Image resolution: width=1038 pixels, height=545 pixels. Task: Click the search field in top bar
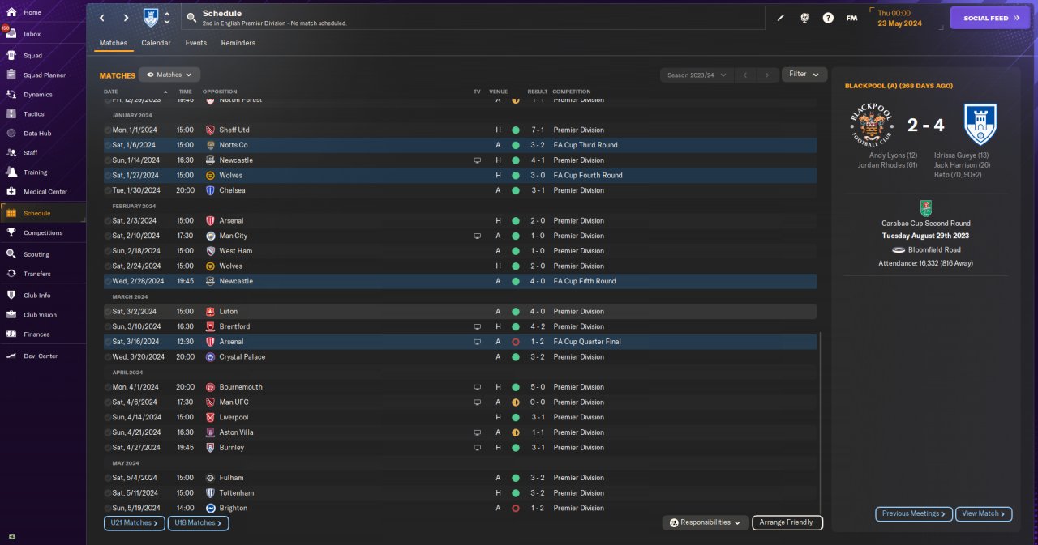click(x=474, y=18)
